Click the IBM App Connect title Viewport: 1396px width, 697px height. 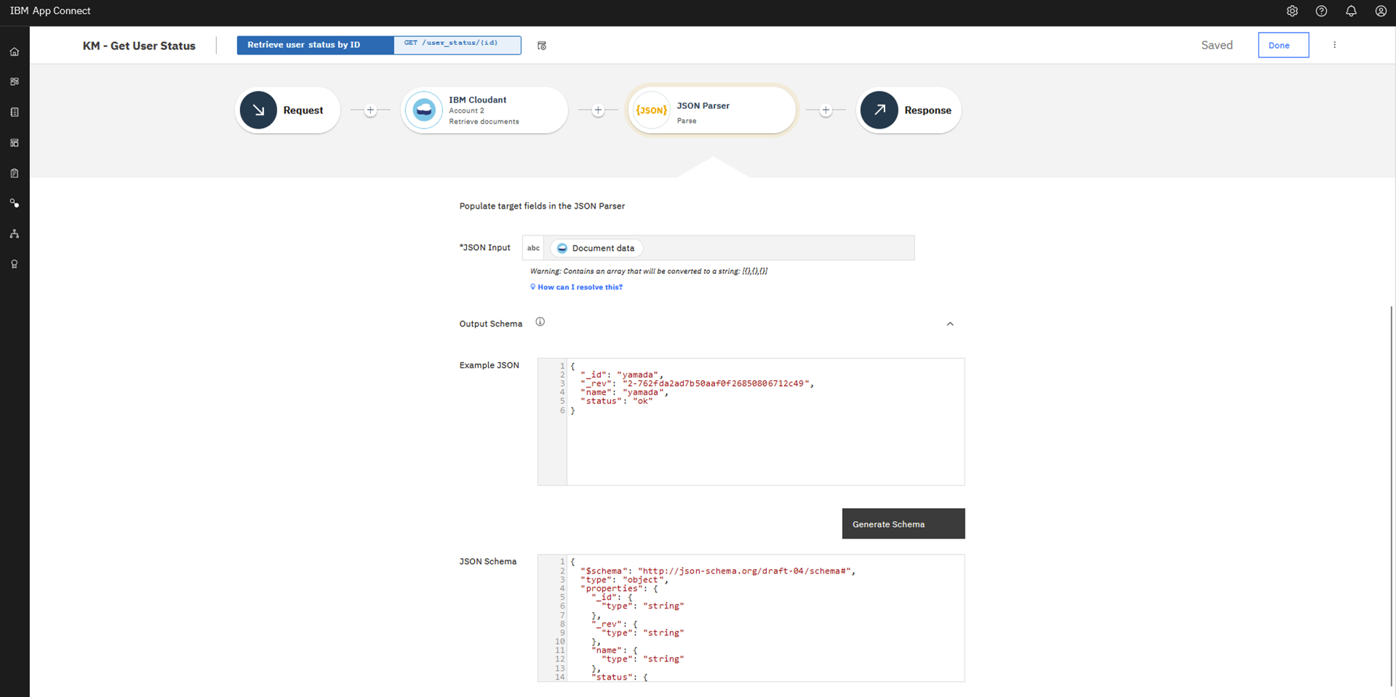[x=50, y=11]
